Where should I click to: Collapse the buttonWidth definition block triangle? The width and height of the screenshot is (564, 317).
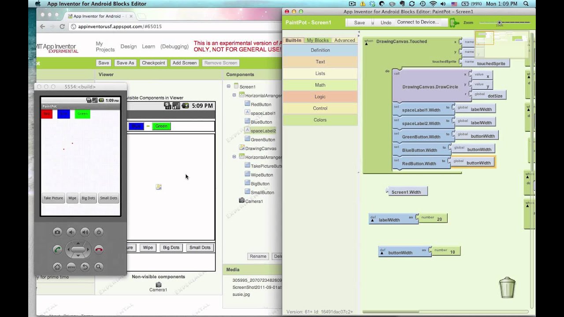[x=382, y=253]
